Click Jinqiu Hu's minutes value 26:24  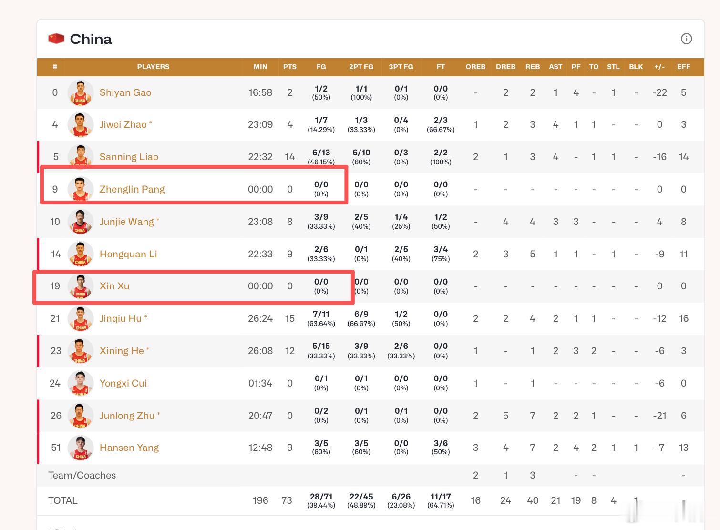pos(260,318)
